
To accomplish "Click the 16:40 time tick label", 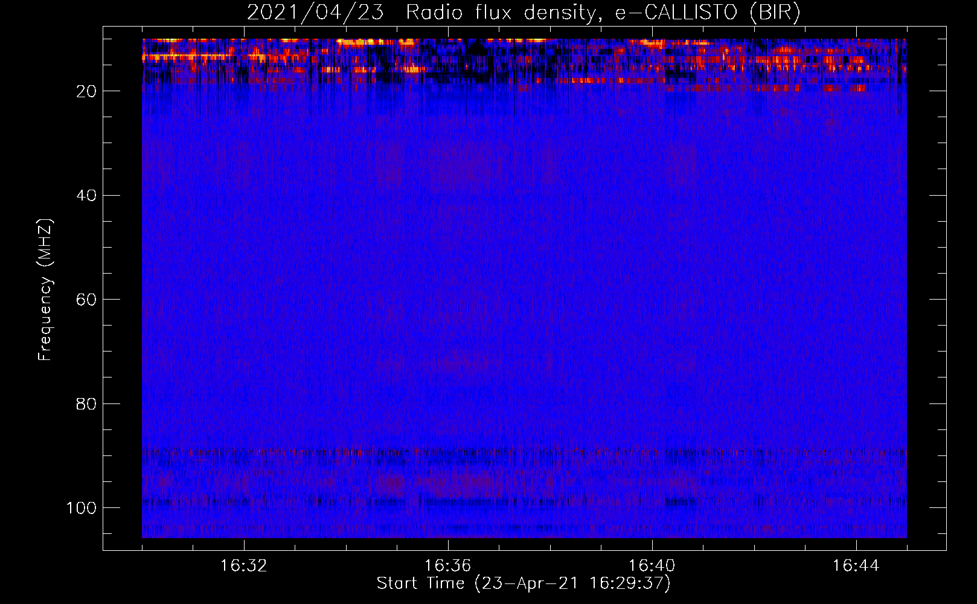I will [x=652, y=566].
